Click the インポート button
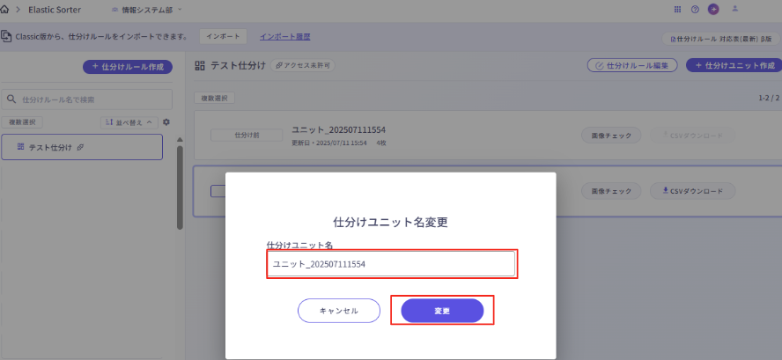The height and width of the screenshot is (360, 782). [x=224, y=37]
